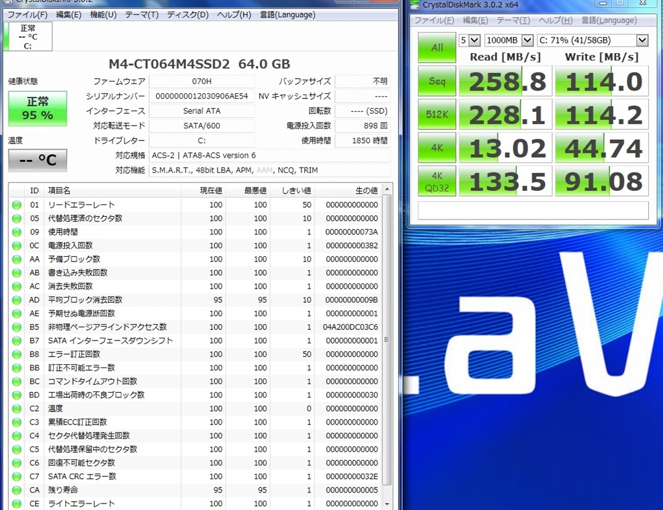The width and height of the screenshot is (663, 510).
Task: Click transfer mode value SATA/600
Action: pyautogui.click(x=202, y=126)
